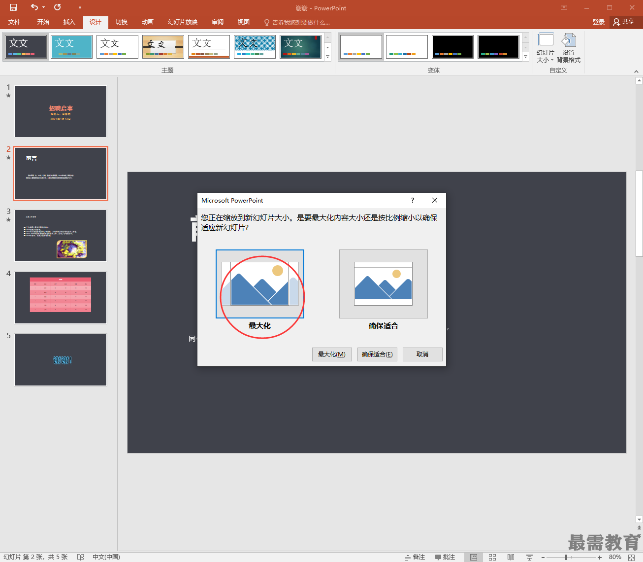Select the ink brush styled theme
The height and width of the screenshot is (562, 643).
163,47
